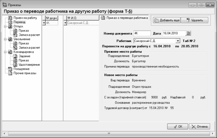Select Перевод in the tree

pyautogui.click(x=19, y=22)
